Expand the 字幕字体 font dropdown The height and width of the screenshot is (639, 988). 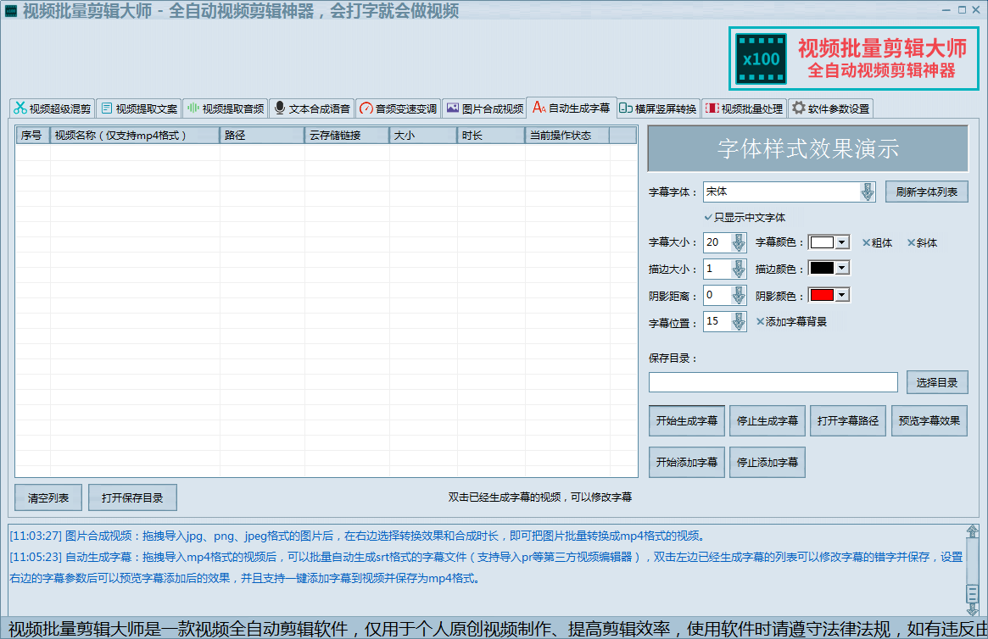click(867, 192)
